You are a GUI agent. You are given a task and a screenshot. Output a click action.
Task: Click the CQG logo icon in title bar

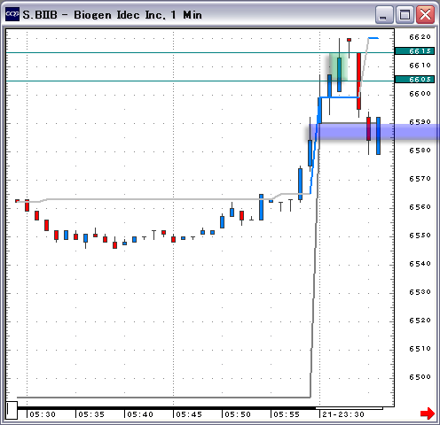pyautogui.click(x=12, y=14)
